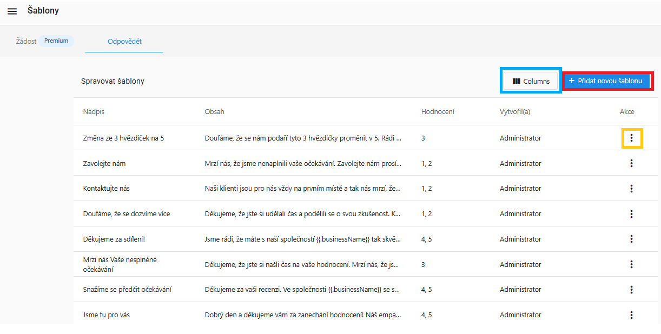This screenshot has height=334, width=661.
Task: Click the Nadpis column header
Action: (x=94, y=112)
